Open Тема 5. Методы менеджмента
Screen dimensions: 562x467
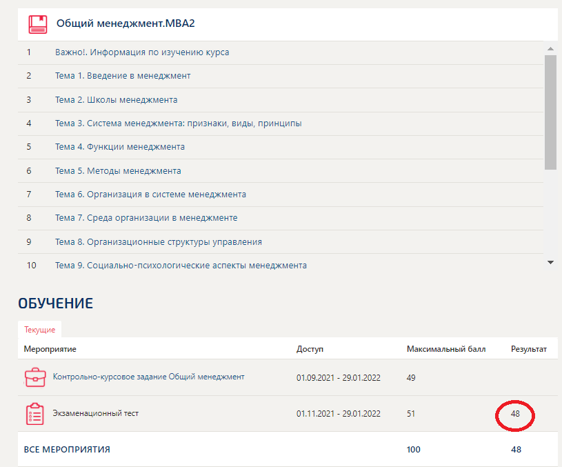(118, 171)
